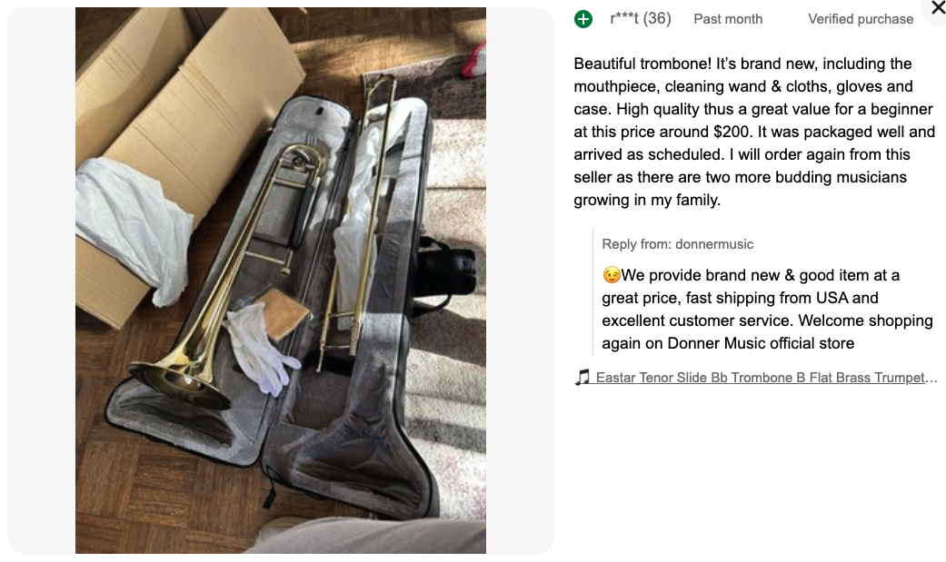
Task: Open the trombone review photo
Action: tap(281, 281)
